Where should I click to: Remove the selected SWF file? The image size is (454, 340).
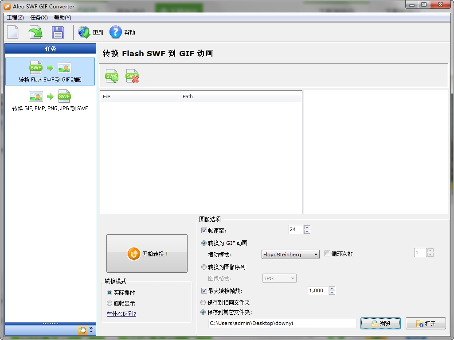pyautogui.click(x=133, y=76)
